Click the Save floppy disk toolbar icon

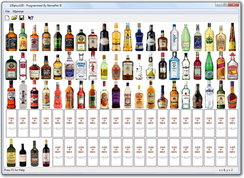pyautogui.click(x=22, y=18)
